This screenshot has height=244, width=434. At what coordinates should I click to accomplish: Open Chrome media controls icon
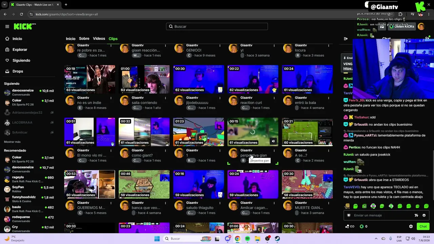click(x=412, y=14)
